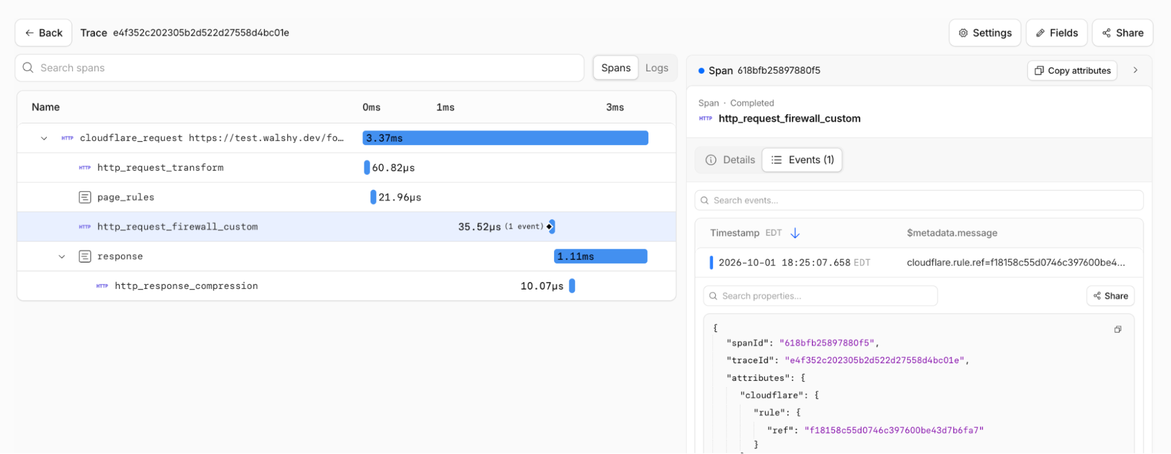Select the 2026-10-01 18:25:07.658 event row
The image size is (1171, 454).
click(x=919, y=263)
